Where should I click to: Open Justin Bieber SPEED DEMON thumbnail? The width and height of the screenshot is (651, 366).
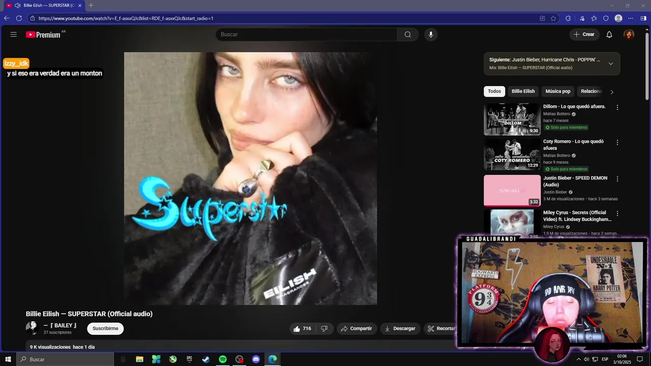pyautogui.click(x=512, y=191)
